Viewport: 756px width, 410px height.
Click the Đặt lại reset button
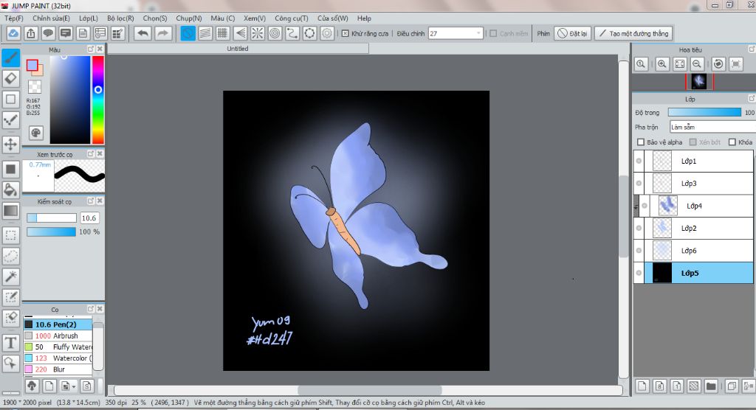[x=572, y=33]
